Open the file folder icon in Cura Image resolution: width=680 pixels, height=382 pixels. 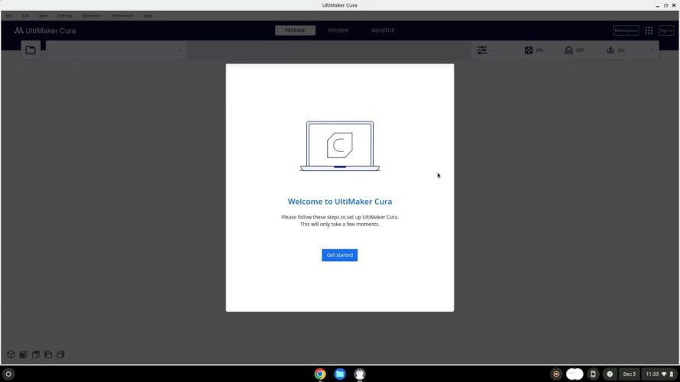point(31,50)
